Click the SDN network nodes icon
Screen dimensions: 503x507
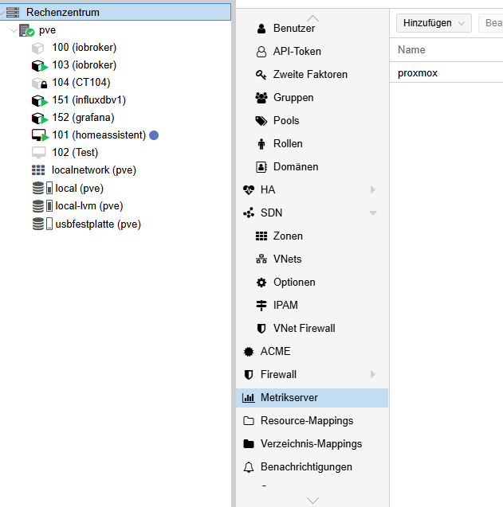[249, 213]
